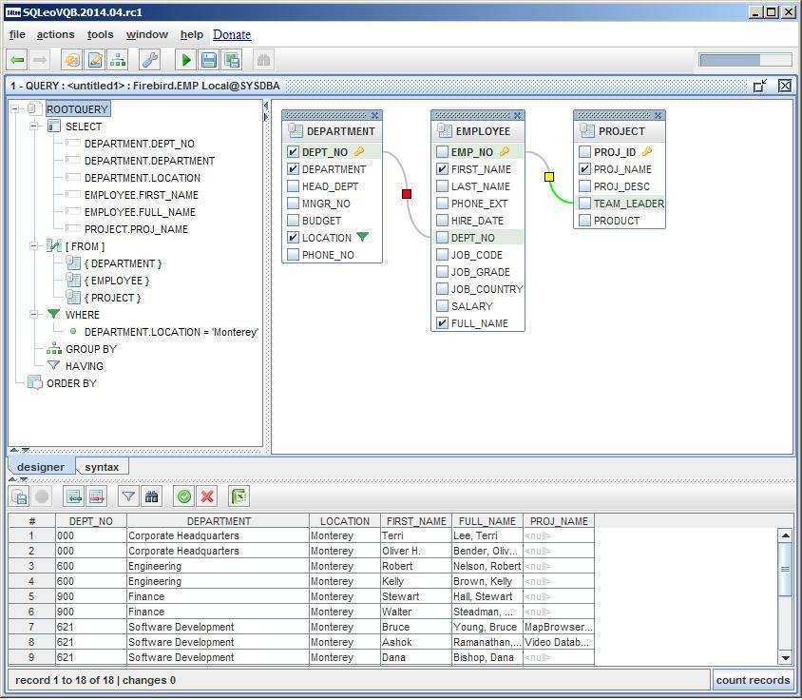Search records with the binoculars icon
This screenshot has width=802, height=700.
tap(153, 496)
